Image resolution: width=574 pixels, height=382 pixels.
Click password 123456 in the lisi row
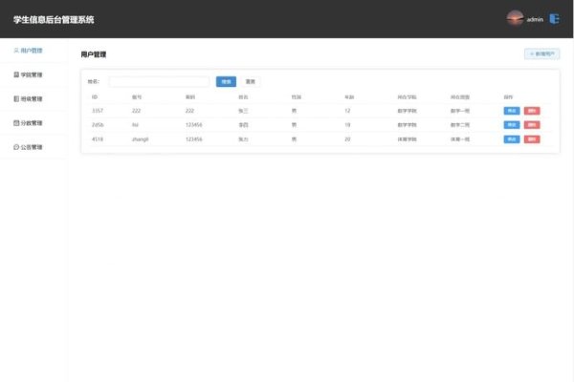(x=193, y=125)
